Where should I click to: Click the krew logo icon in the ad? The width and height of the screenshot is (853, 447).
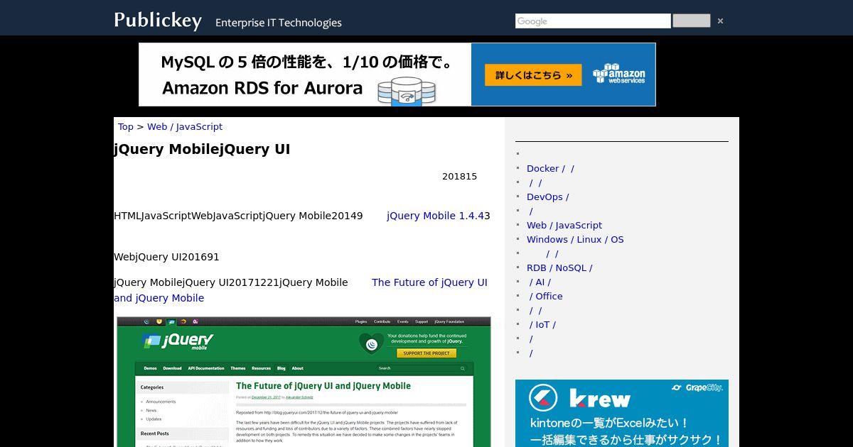pyautogui.click(x=543, y=398)
